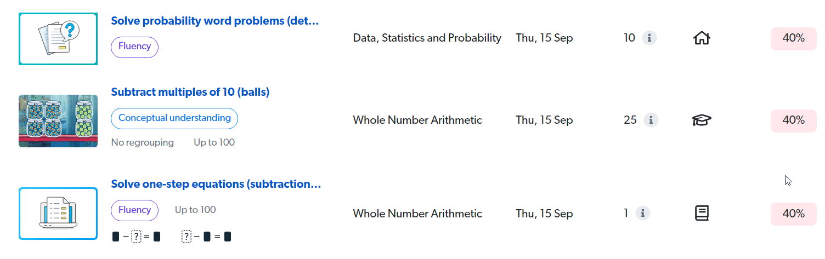Viewport: 825px width, 259px height.
Task: Click the Fluency tag under probability problems
Action: 134,47
